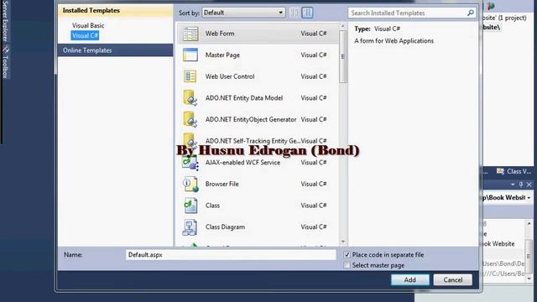Select the Class row text

pos(212,206)
